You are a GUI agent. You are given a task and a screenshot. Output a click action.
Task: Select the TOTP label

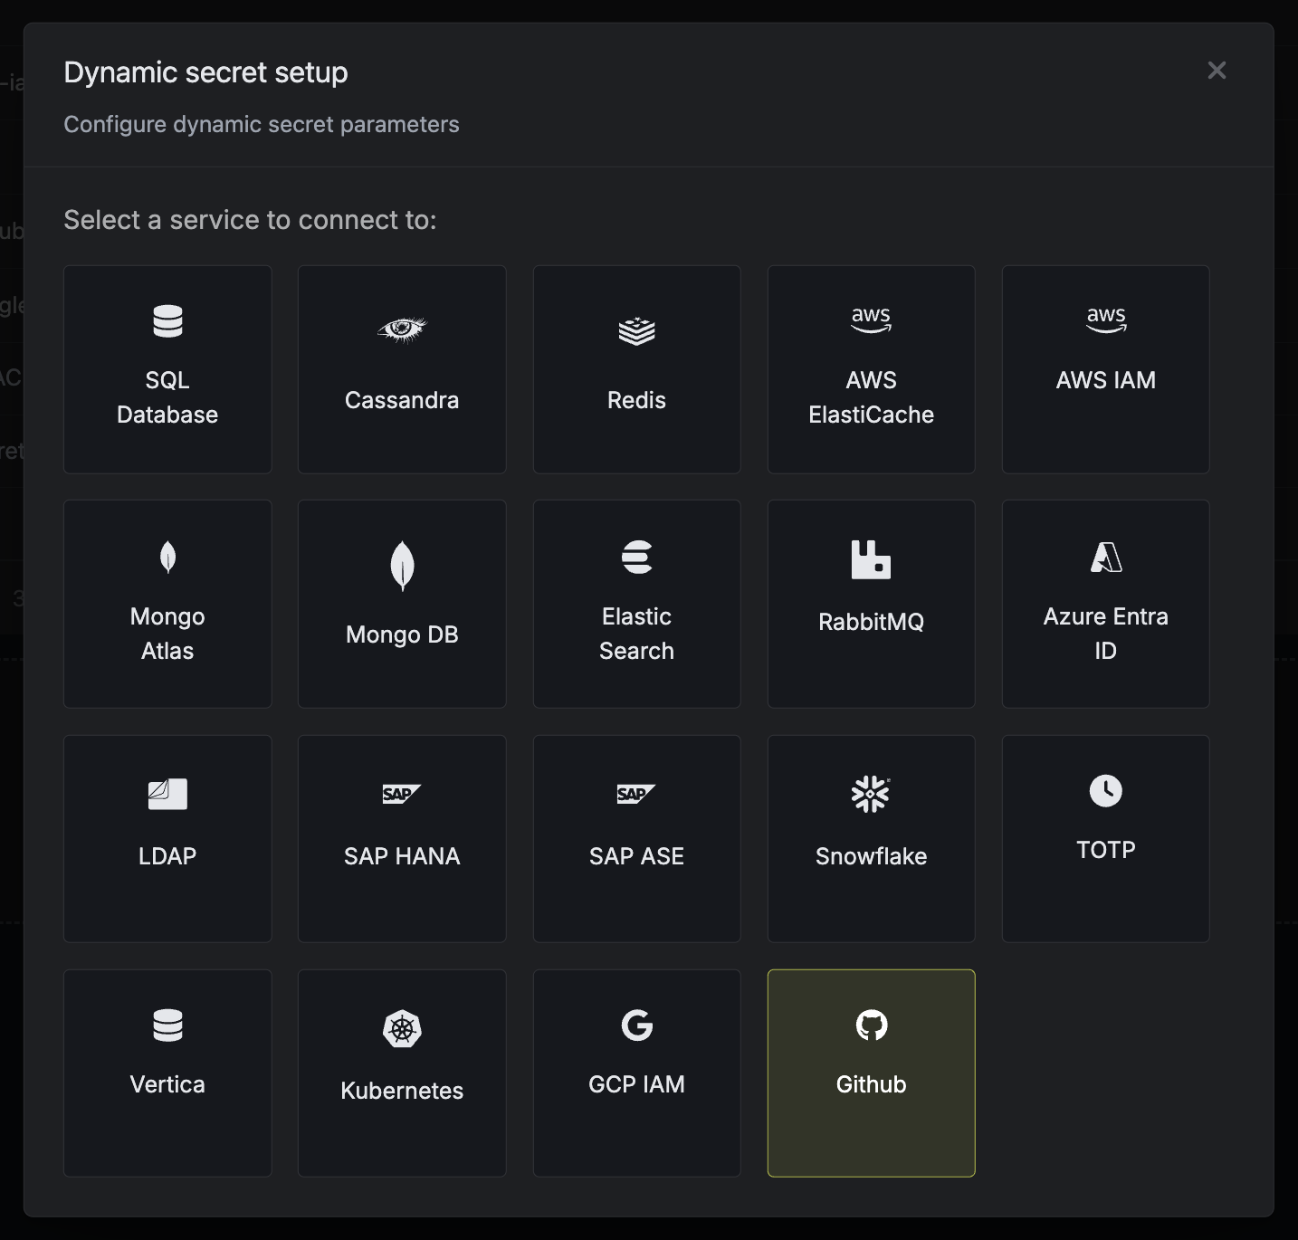[x=1106, y=850]
